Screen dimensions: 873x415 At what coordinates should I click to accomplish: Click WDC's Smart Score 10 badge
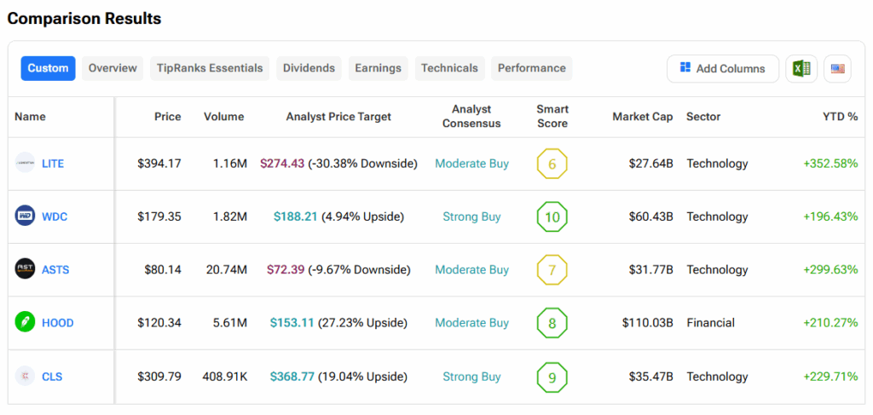[x=552, y=216]
